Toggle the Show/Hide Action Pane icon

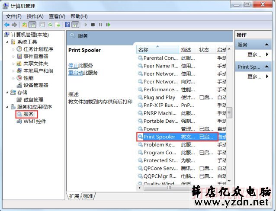[x=76, y=25]
